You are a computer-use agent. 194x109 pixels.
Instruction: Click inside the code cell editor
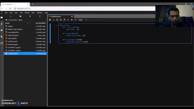125,33
